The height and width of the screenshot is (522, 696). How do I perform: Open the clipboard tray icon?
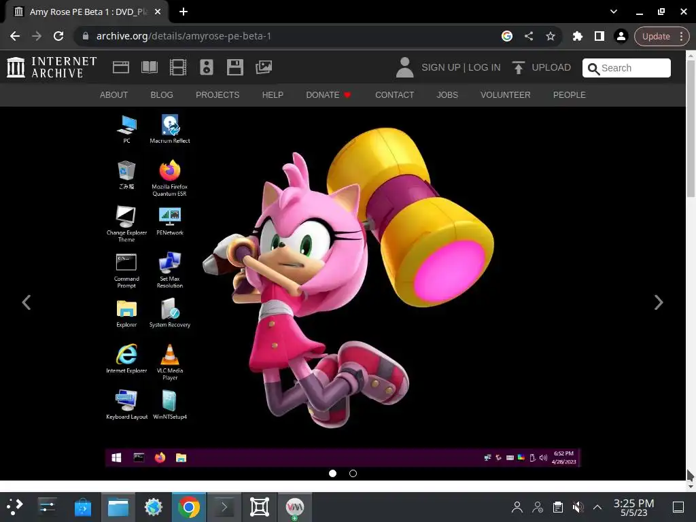point(558,507)
